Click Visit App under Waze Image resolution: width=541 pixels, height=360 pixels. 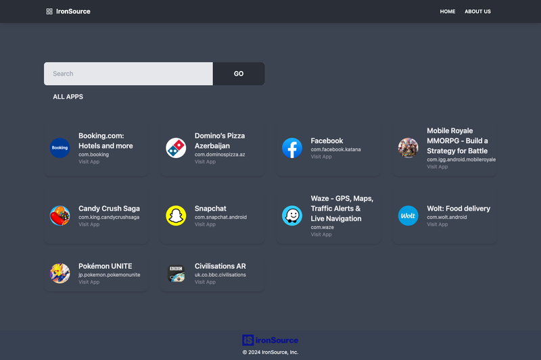(x=321, y=234)
